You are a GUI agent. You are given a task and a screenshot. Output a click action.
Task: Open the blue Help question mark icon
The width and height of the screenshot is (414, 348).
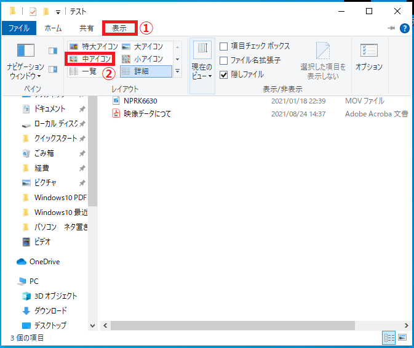coord(405,28)
